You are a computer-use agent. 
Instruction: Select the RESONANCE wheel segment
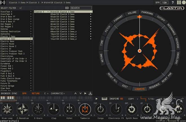(x=171, y=29)
